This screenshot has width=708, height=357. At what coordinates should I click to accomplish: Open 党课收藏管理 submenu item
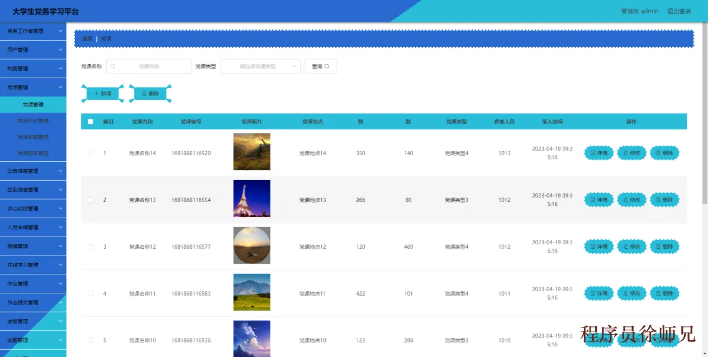pos(33,137)
